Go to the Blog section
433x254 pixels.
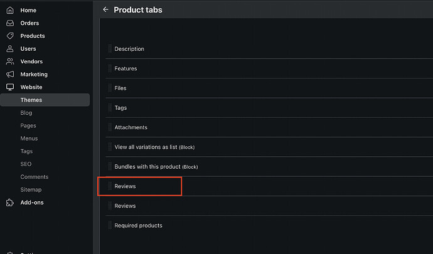(x=26, y=113)
